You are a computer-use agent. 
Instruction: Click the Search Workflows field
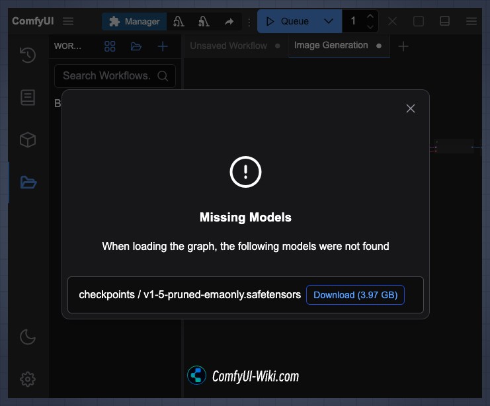pyautogui.click(x=115, y=75)
